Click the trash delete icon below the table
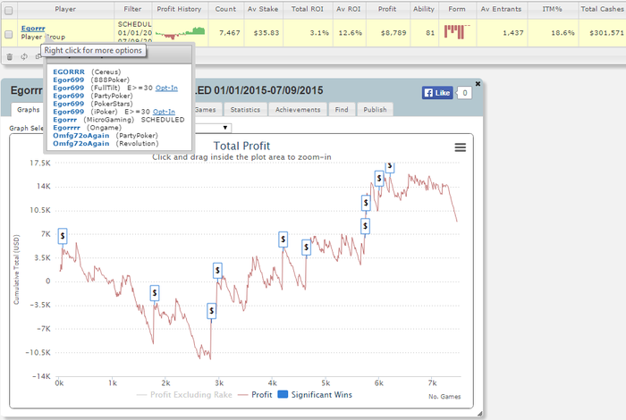 tap(10, 57)
